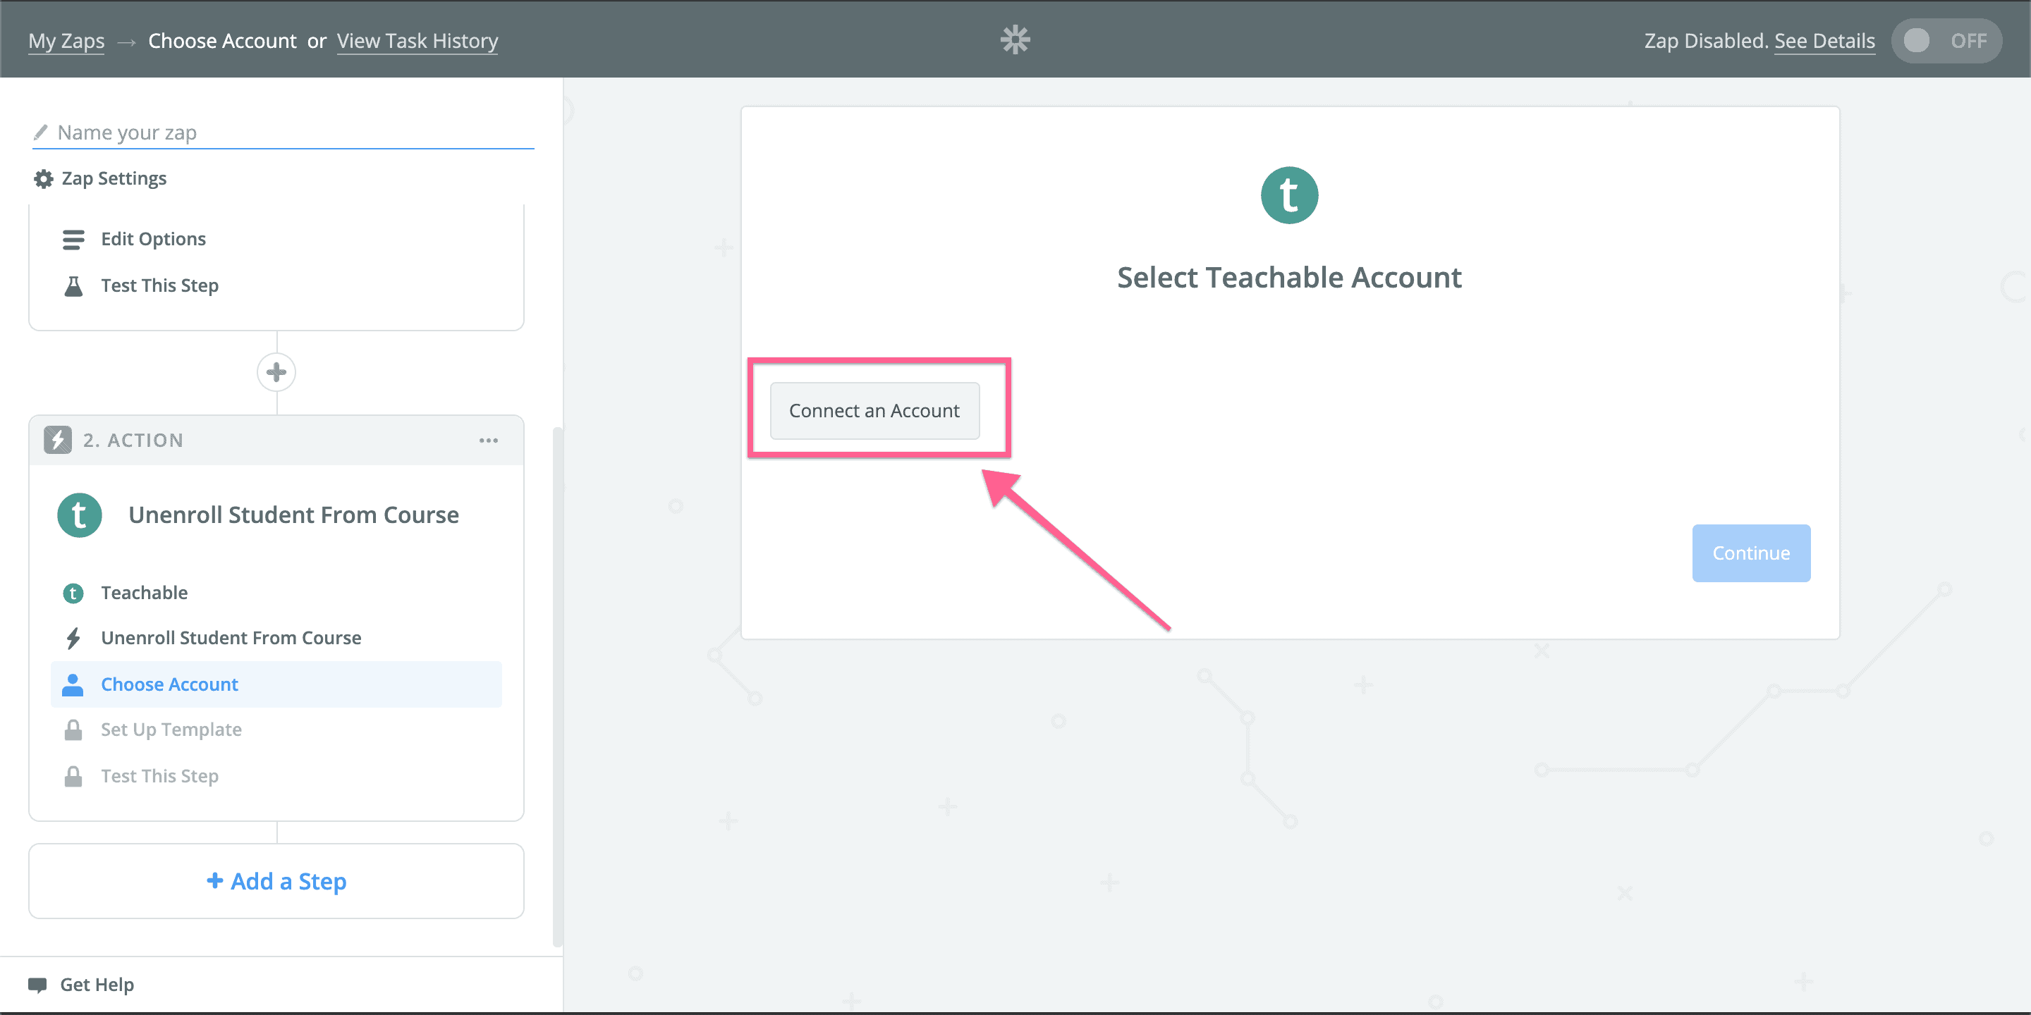
Task: Toggle the zap ON/OFF switch
Action: tap(1945, 41)
